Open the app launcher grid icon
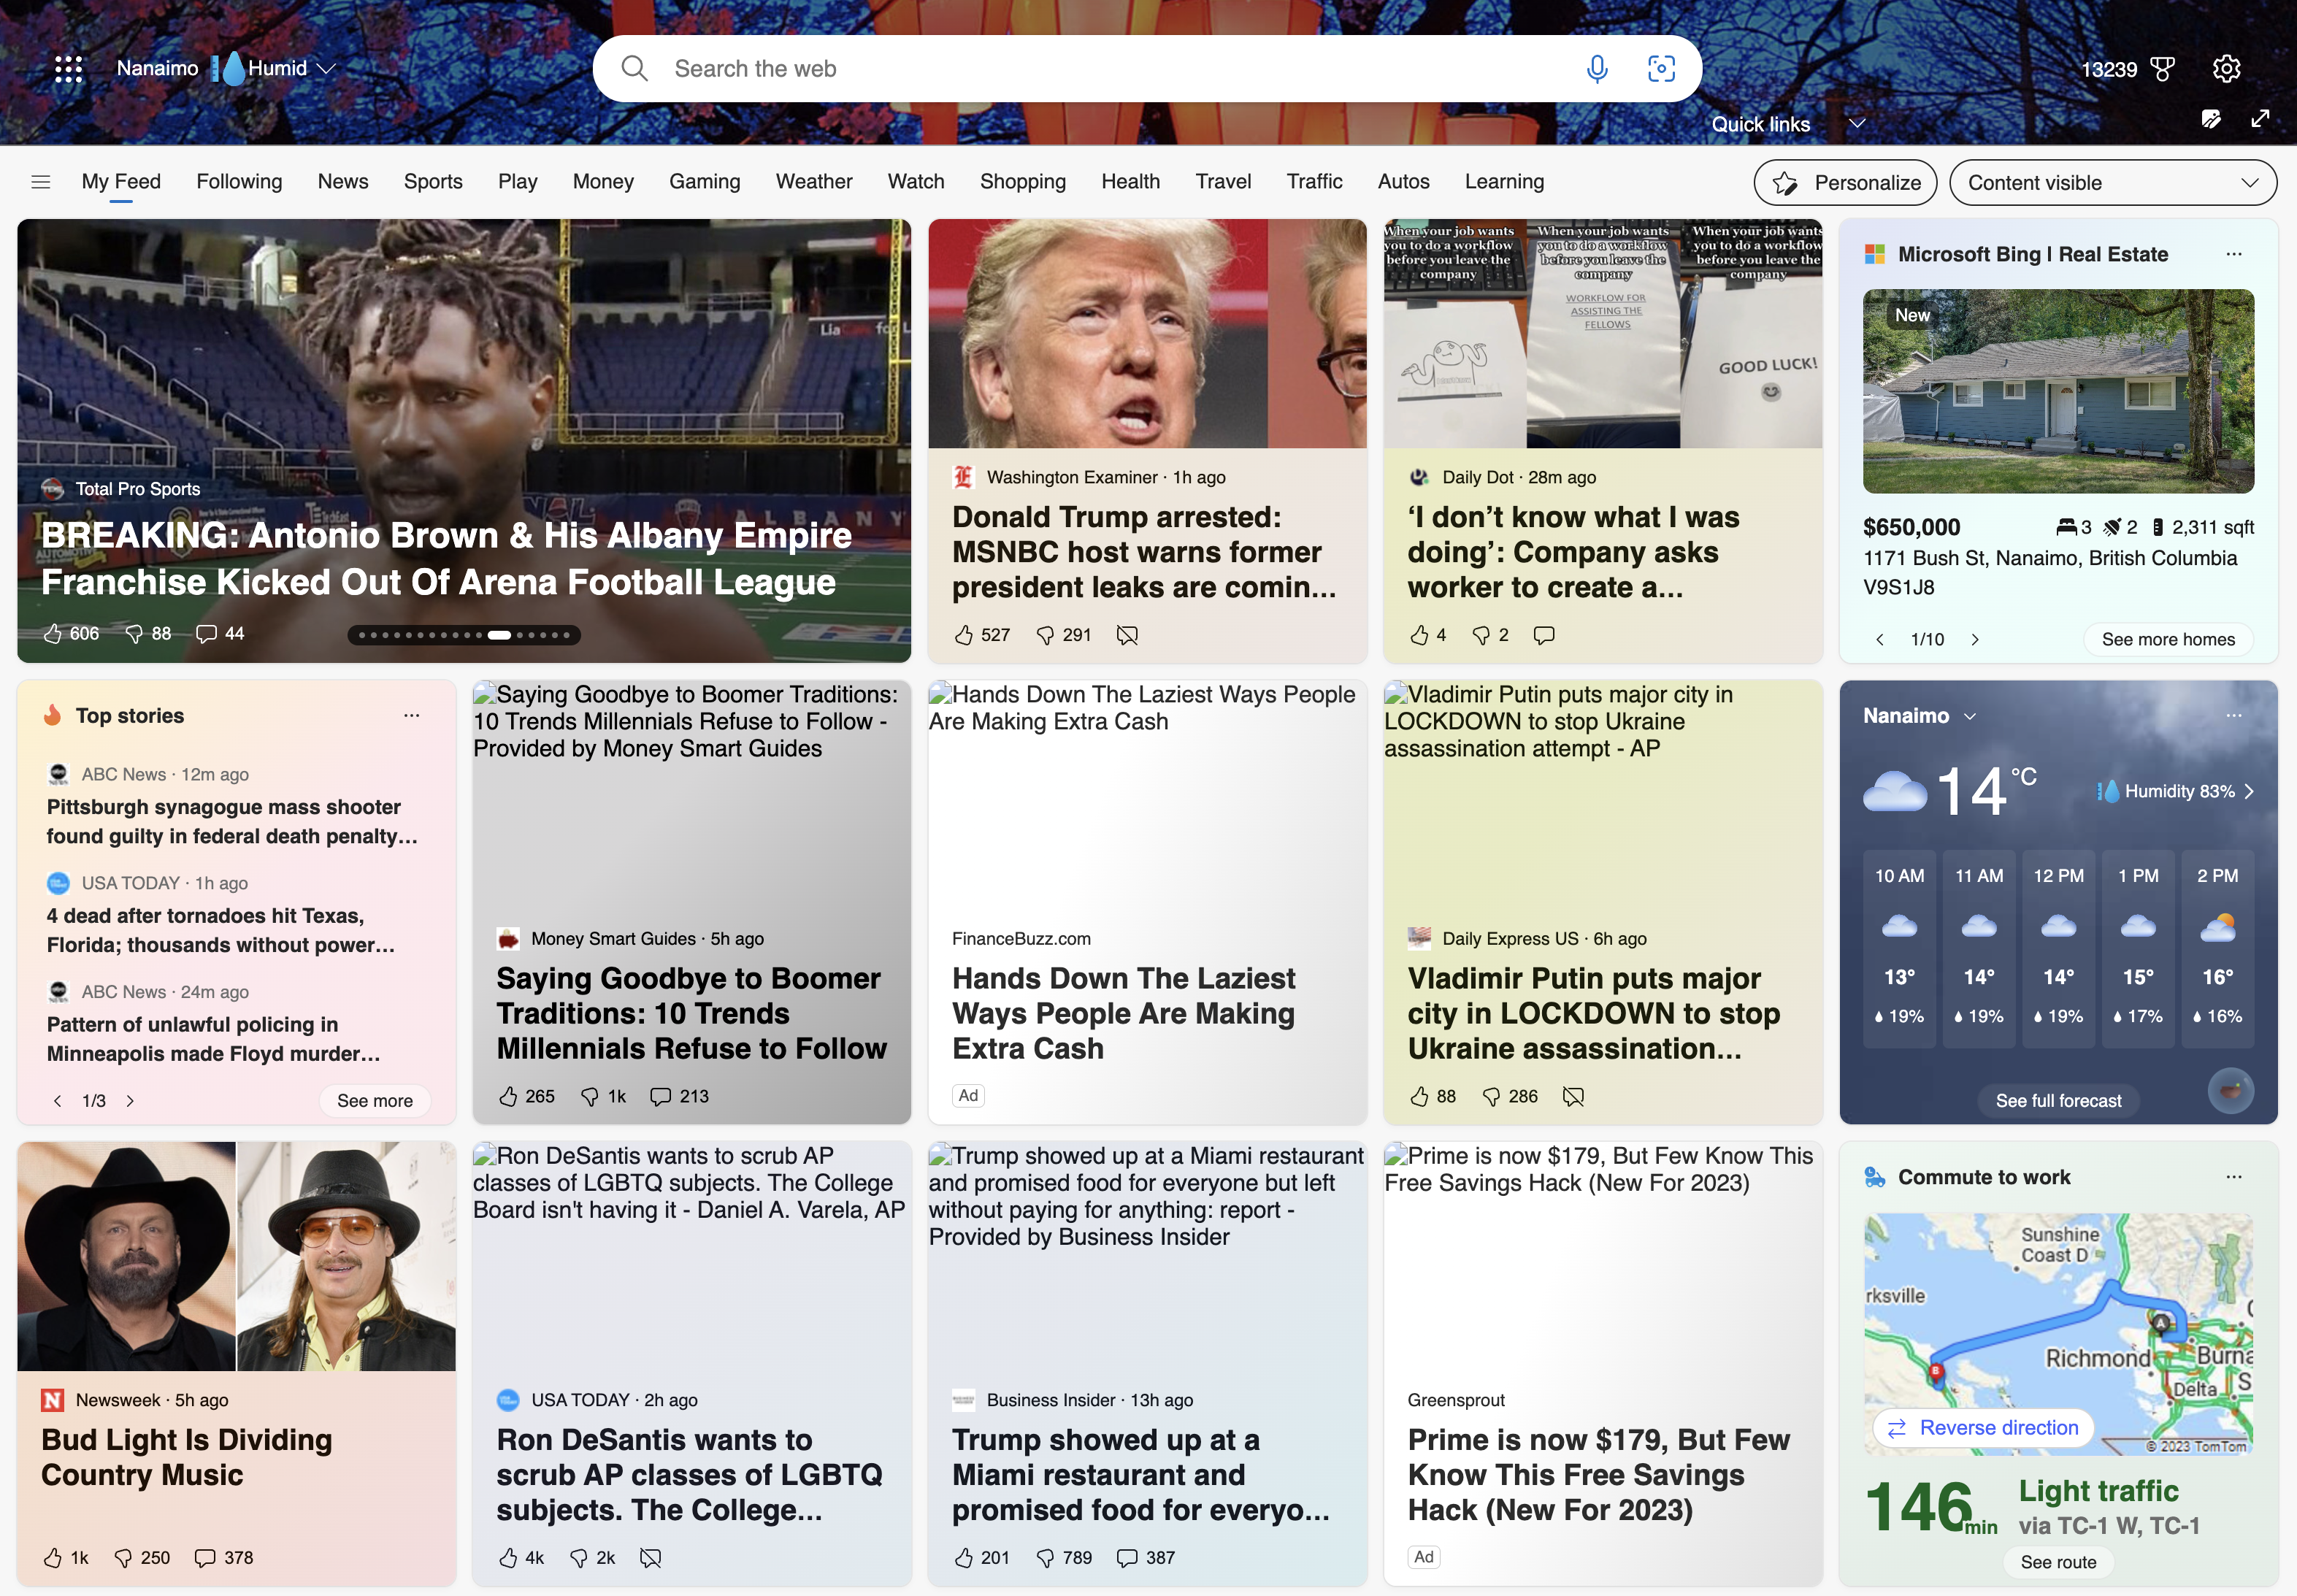 (x=68, y=68)
